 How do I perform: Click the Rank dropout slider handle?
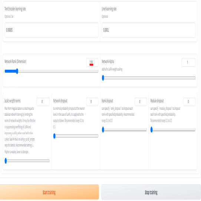103,129
